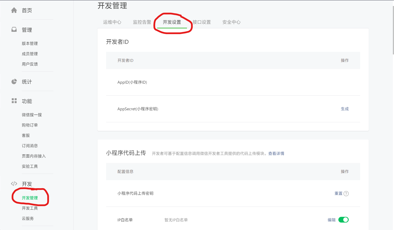Switch to the 运维中心 tab
Screen dimensions: 394x230
tap(112, 22)
